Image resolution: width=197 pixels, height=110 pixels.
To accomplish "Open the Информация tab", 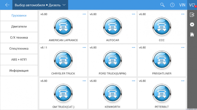I will point(19,71).
